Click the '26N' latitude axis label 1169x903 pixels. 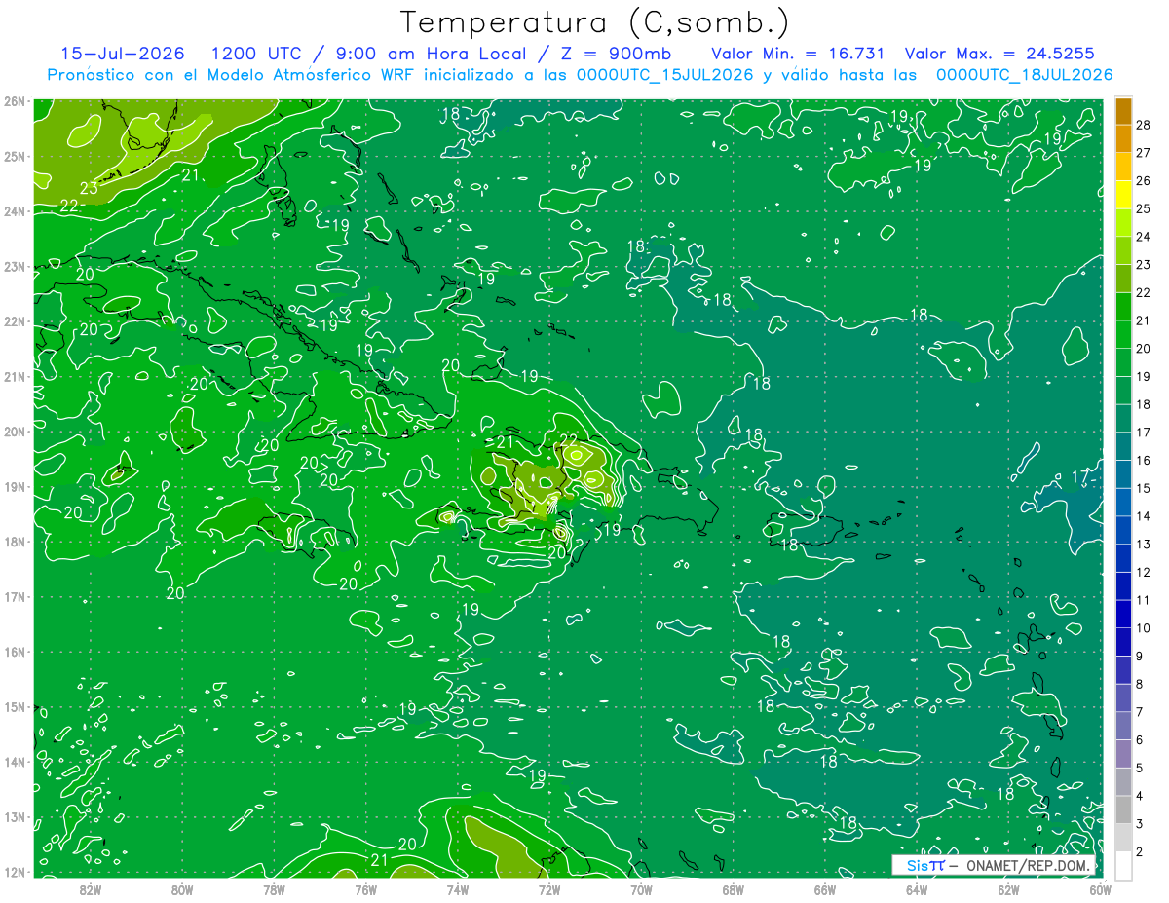(x=14, y=101)
